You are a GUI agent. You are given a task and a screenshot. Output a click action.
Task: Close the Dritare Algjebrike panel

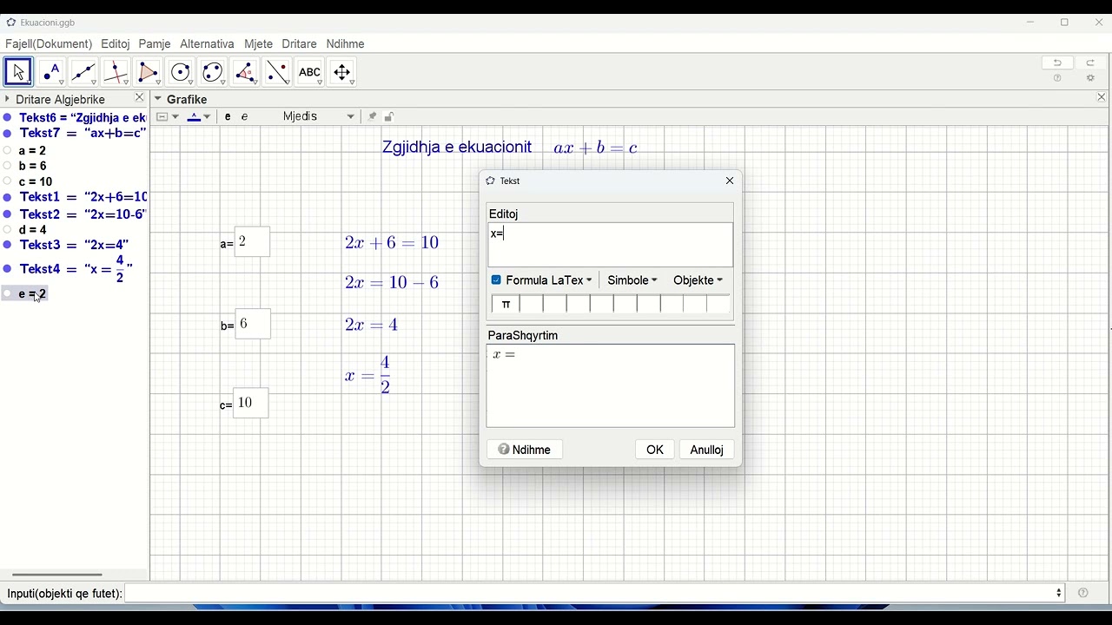139,98
